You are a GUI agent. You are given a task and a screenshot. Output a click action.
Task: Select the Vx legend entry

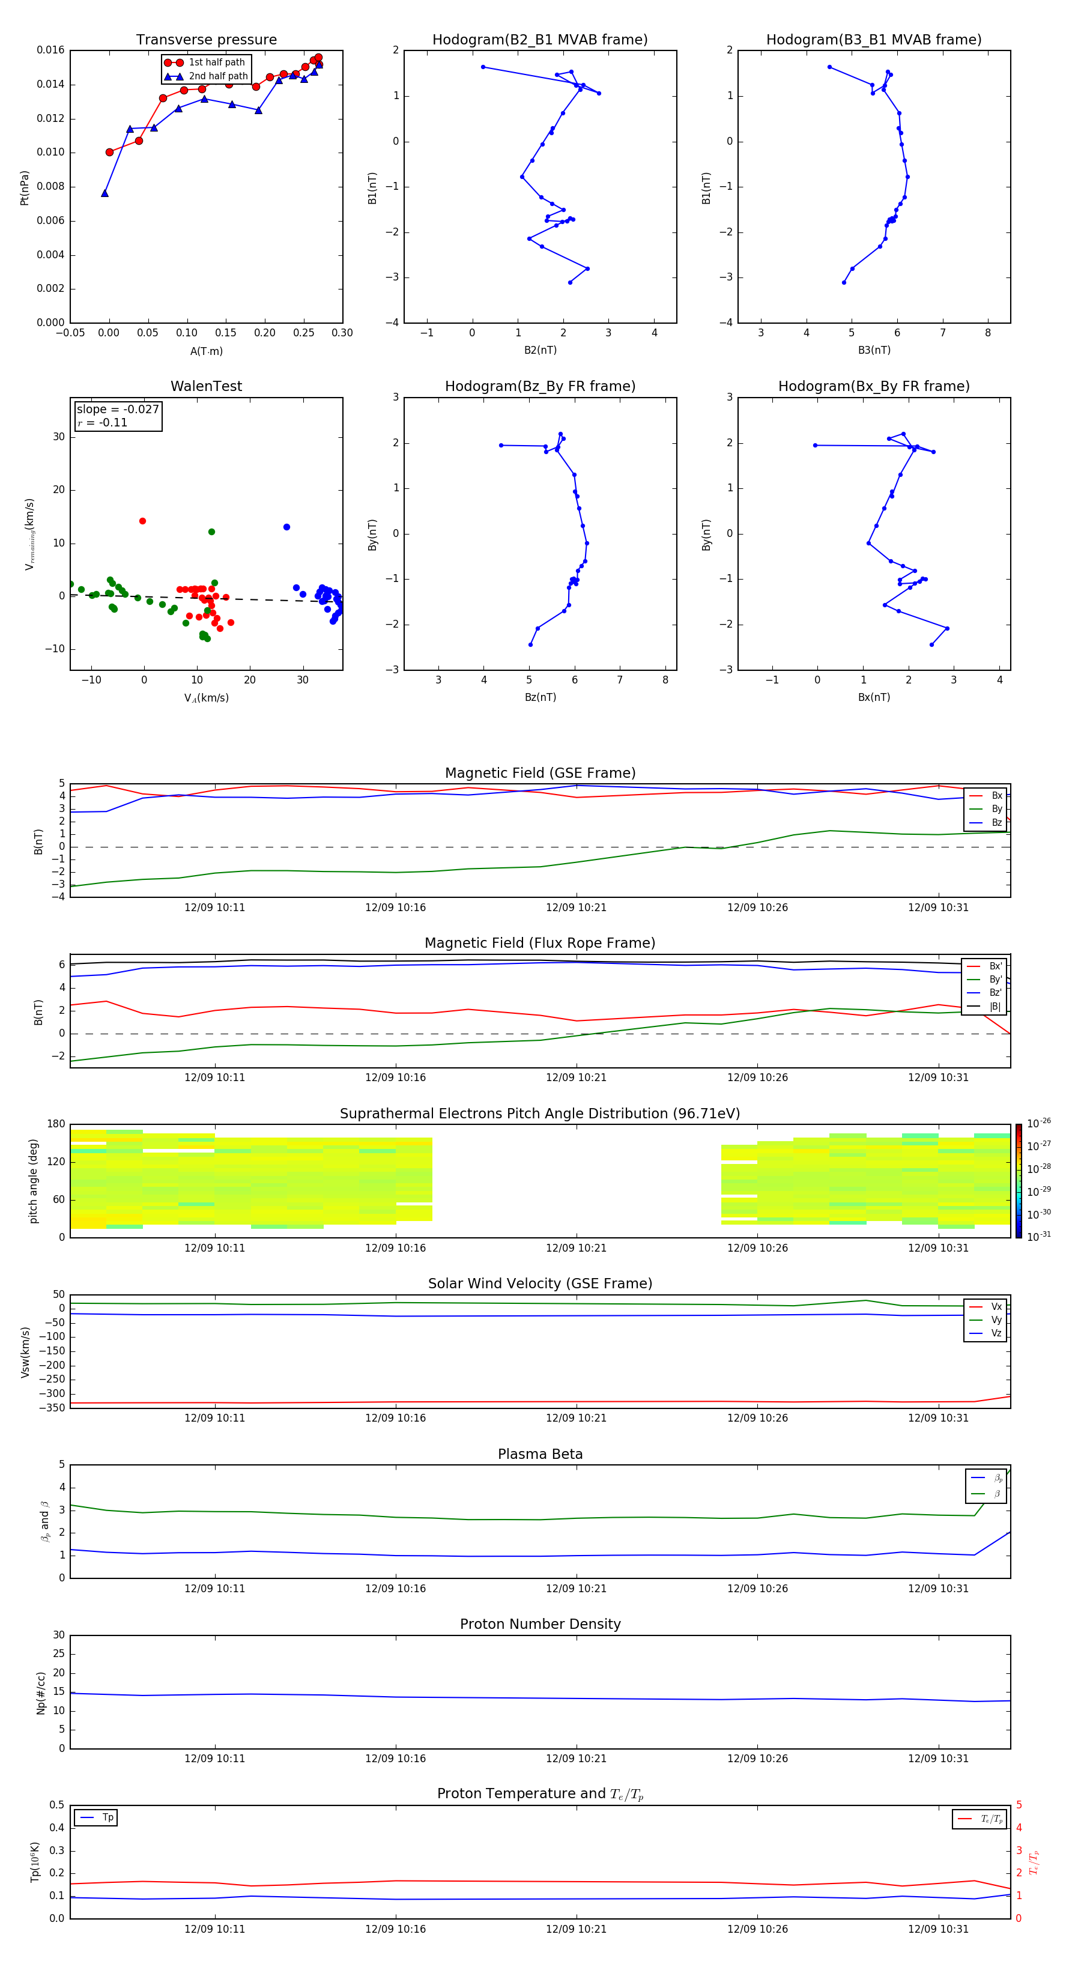[x=986, y=1306]
